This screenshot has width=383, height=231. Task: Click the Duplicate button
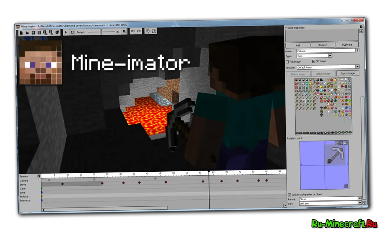click(x=347, y=45)
